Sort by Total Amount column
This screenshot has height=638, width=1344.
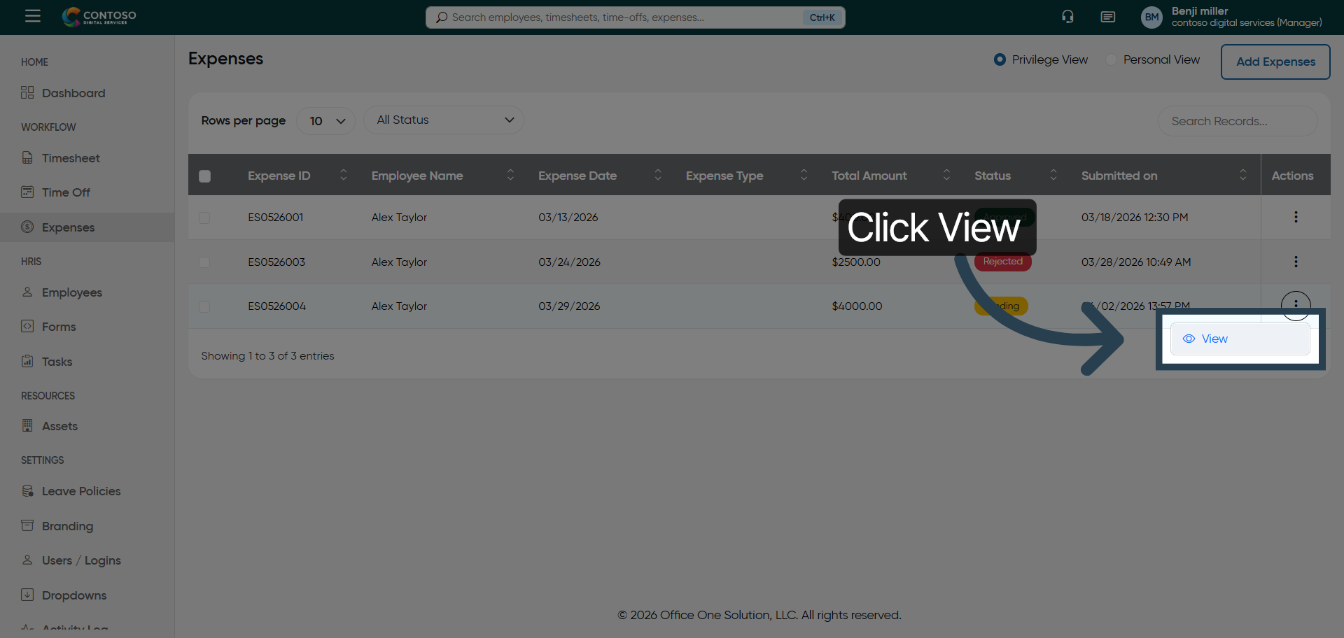[946, 176]
